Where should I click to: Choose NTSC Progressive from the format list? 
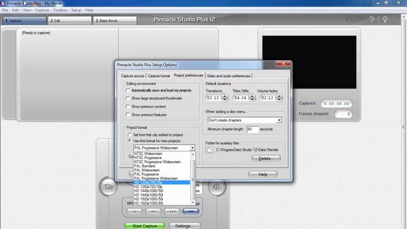pyautogui.click(x=162, y=158)
